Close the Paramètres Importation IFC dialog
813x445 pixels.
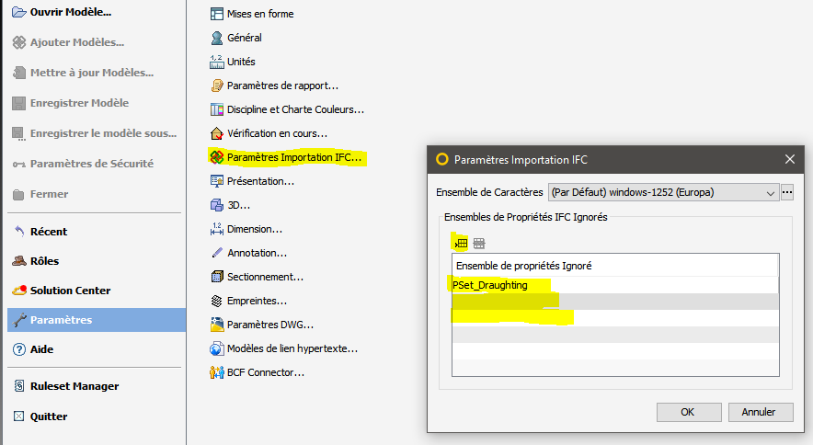coord(788,159)
